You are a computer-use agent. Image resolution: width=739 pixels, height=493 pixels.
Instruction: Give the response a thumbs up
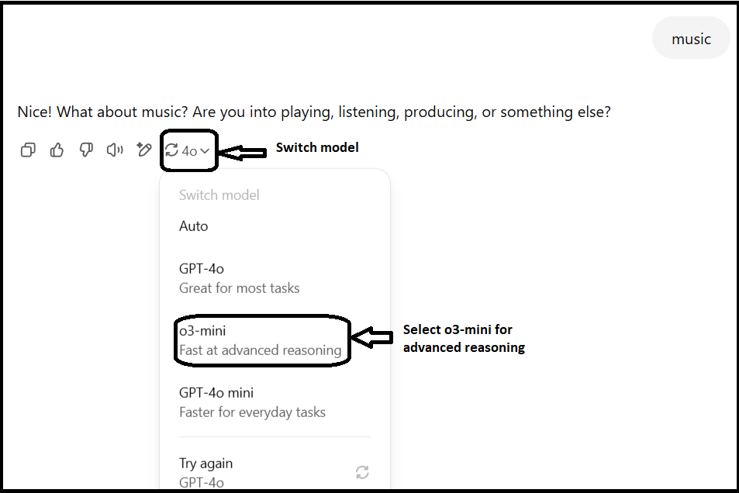pyautogui.click(x=57, y=150)
